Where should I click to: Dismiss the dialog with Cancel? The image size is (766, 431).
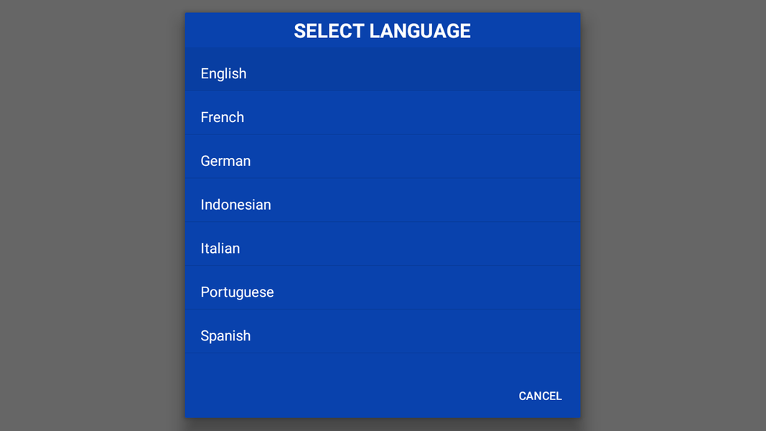540,396
